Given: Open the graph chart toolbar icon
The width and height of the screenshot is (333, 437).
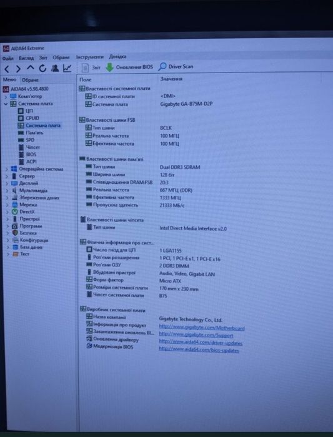Looking at the screenshot, I should point(67,68).
